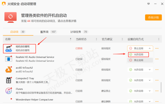165x104 pixels.
Task: Select the ComputerZ-Tray gift box icon
Action: point(9,80)
